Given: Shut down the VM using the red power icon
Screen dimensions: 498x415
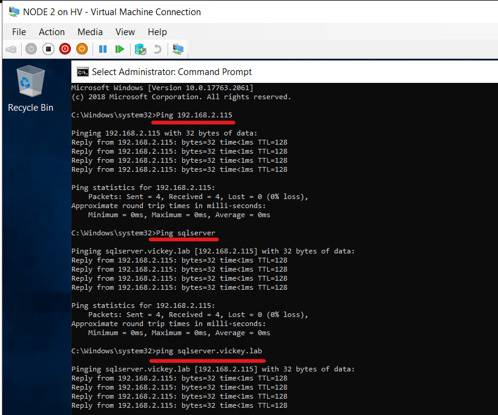Looking at the screenshot, I should [65, 49].
